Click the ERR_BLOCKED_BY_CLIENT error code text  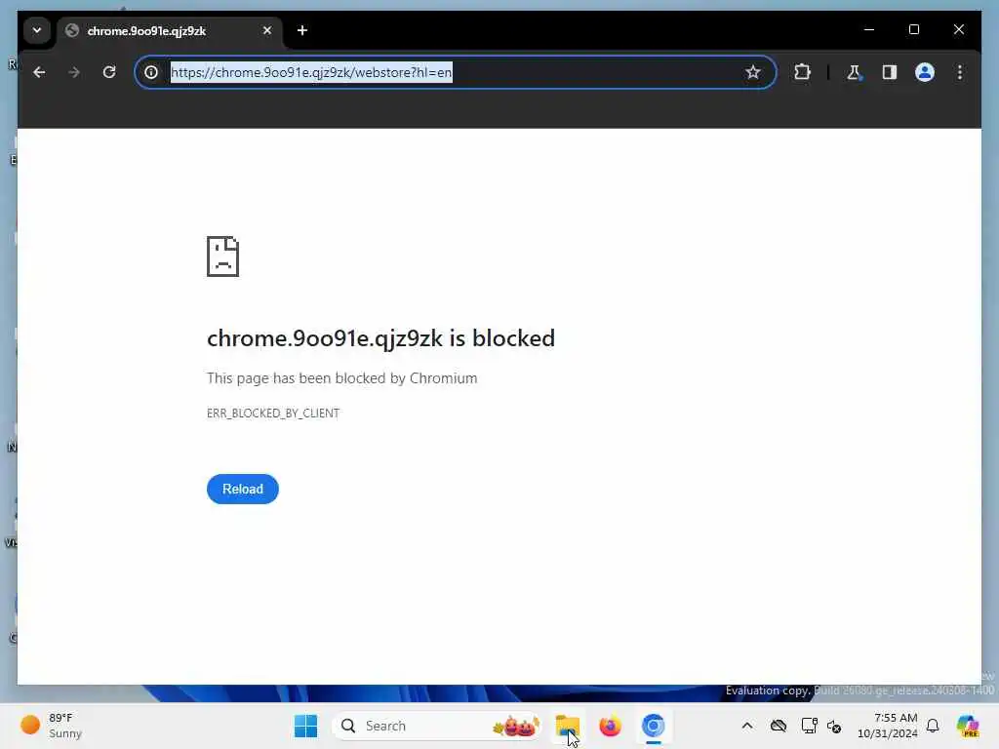[x=273, y=414]
